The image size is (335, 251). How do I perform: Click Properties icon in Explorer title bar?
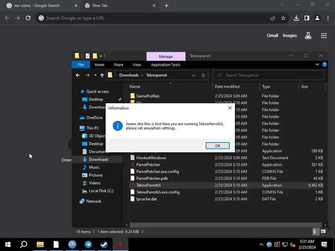tap(88, 56)
